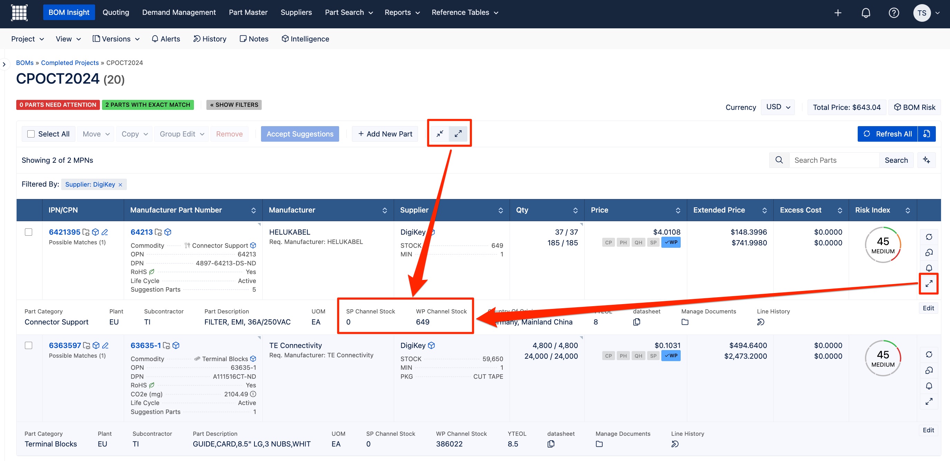Check the row checkbox for 6421395
950x461 pixels.
[x=28, y=232]
